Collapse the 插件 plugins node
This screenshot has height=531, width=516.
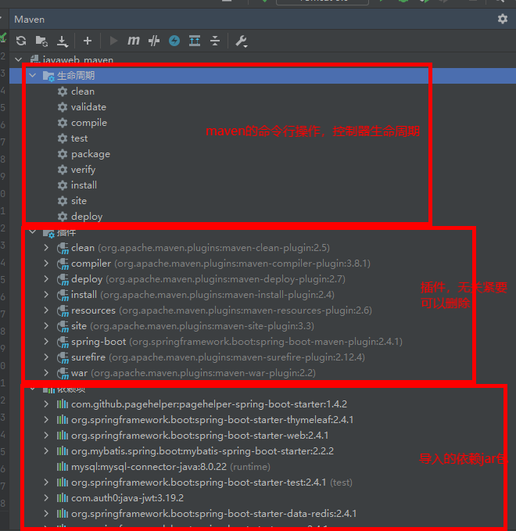(x=33, y=232)
